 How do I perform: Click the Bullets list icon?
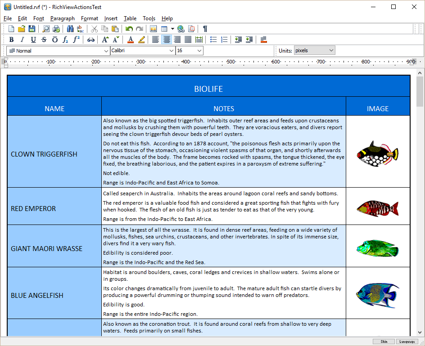(x=213, y=40)
